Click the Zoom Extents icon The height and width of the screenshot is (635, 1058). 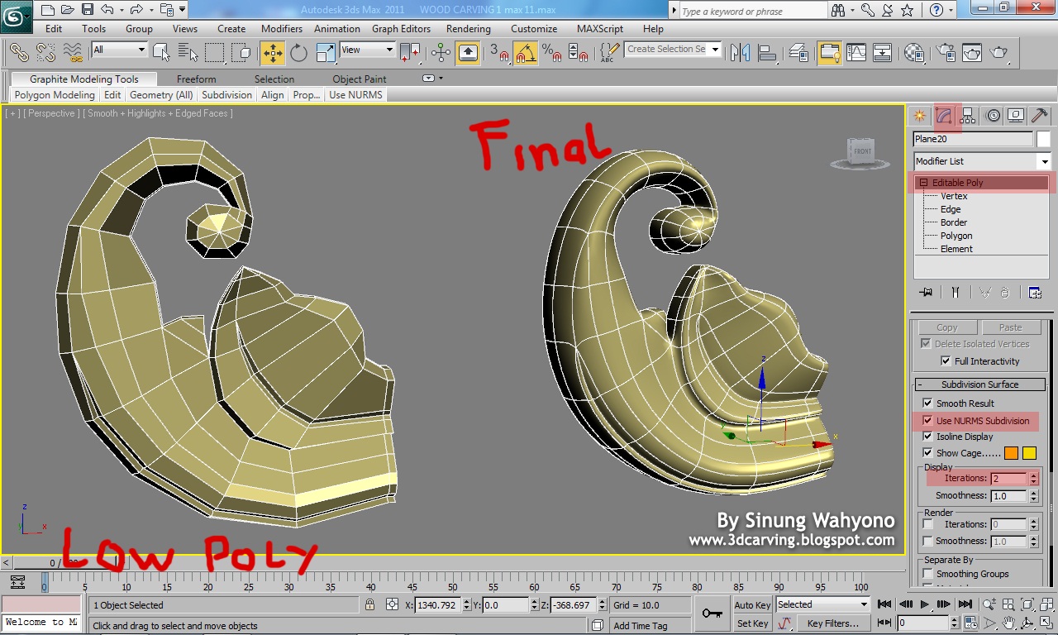coord(1028,604)
